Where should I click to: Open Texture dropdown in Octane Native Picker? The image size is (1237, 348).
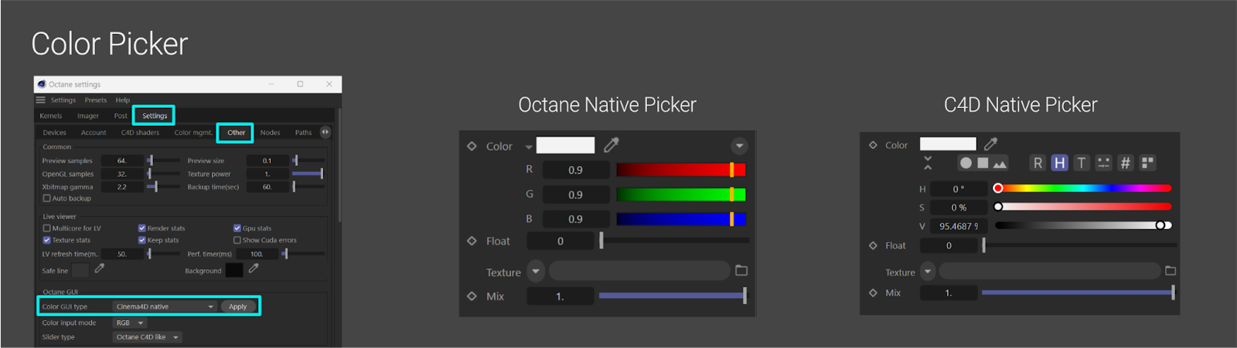(536, 272)
